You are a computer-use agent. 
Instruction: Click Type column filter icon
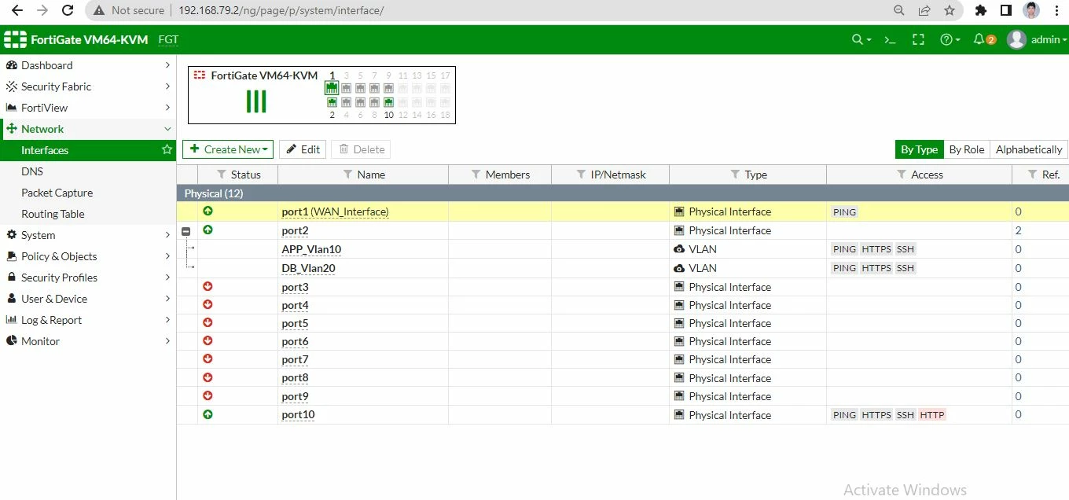click(x=735, y=175)
